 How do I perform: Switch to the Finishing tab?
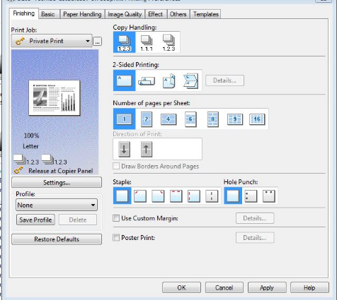click(x=24, y=13)
